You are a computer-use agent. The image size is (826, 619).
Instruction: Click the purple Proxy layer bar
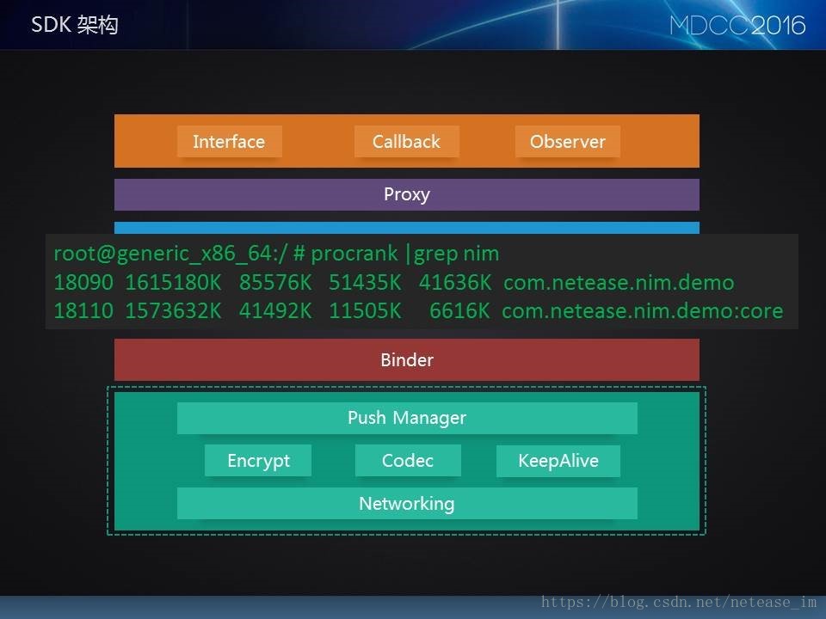(407, 194)
